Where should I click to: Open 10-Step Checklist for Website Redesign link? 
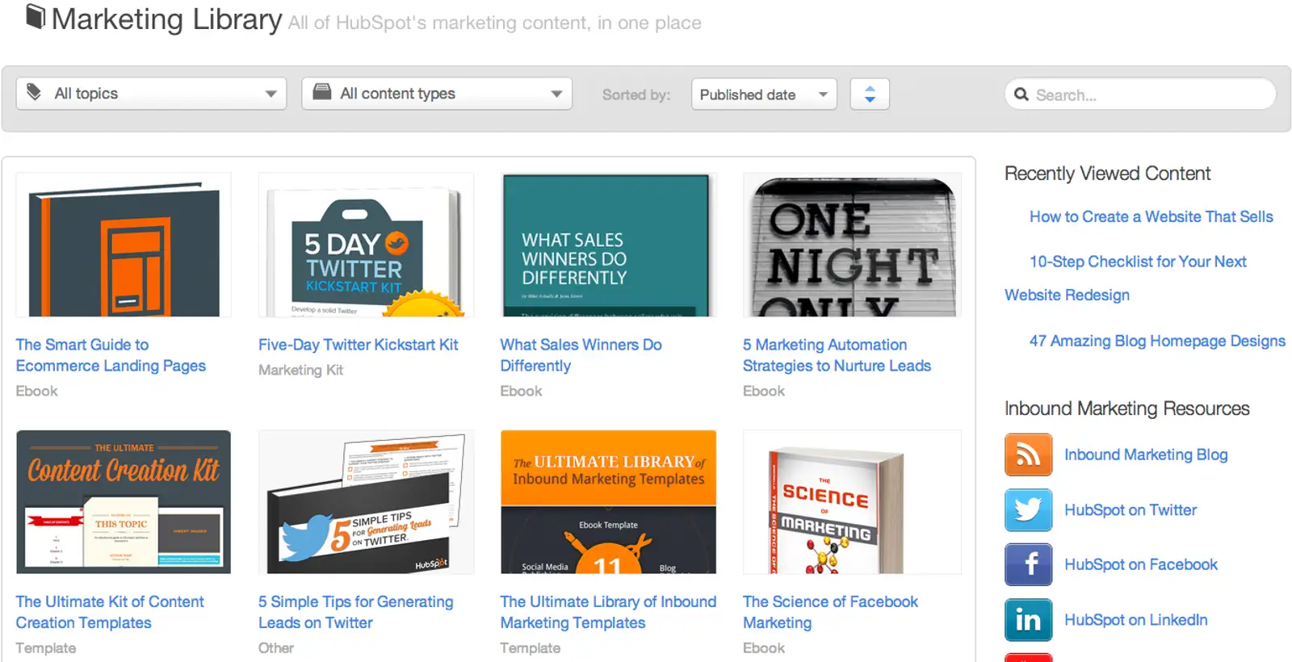[x=1126, y=279]
